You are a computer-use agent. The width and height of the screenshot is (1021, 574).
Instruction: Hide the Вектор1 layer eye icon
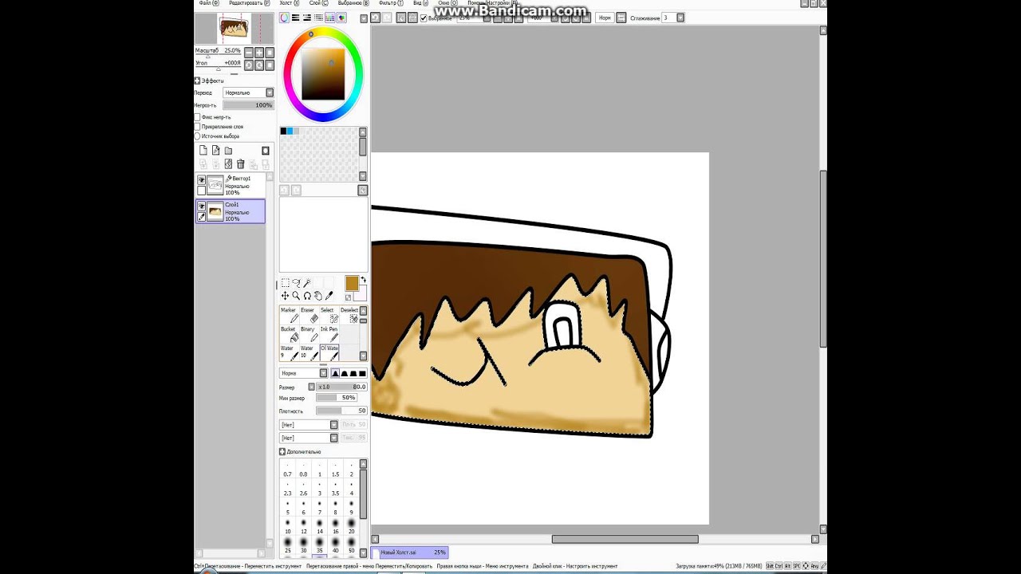coord(201,180)
